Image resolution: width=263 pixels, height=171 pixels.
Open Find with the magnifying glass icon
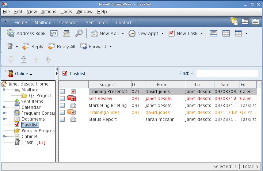coord(79,33)
